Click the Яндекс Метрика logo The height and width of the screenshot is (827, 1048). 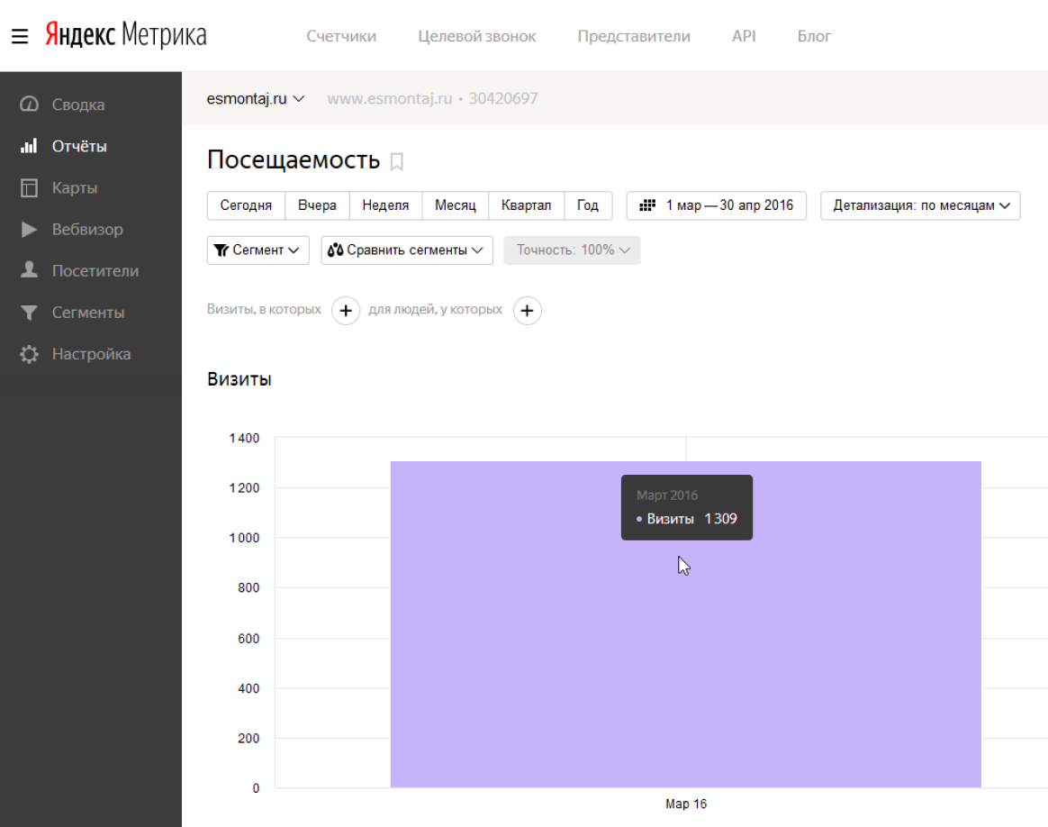[x=126, y=35]
